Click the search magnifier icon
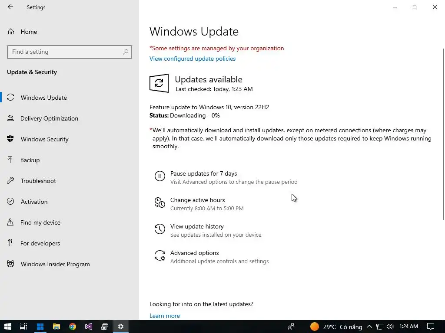 [x=126, y=52]
